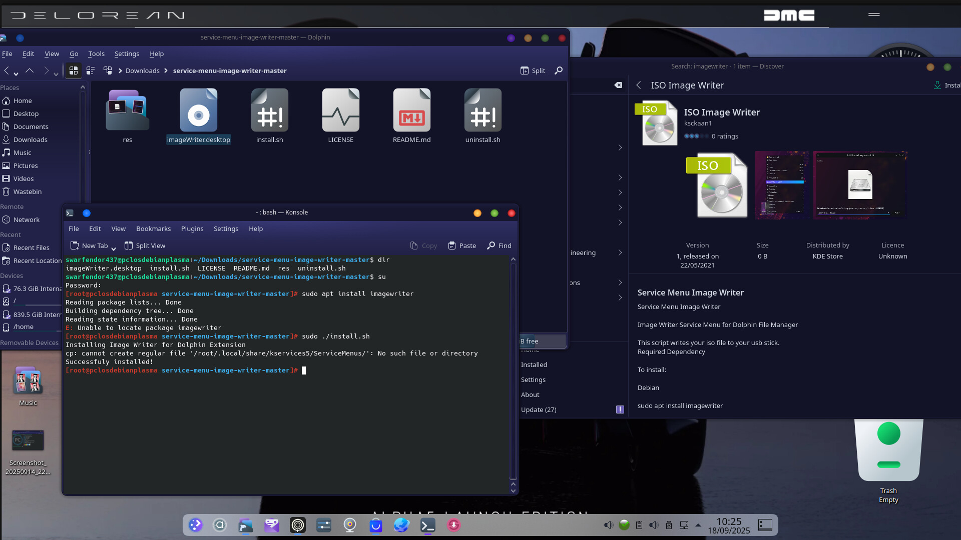The image size is (961, 540).
Task: Open Konsole terminal from the taskbar
Action: (427, 525)
